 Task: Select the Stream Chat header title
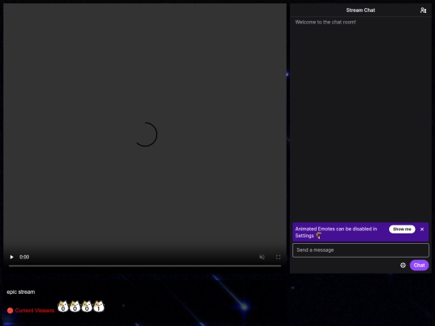point(360,10)
